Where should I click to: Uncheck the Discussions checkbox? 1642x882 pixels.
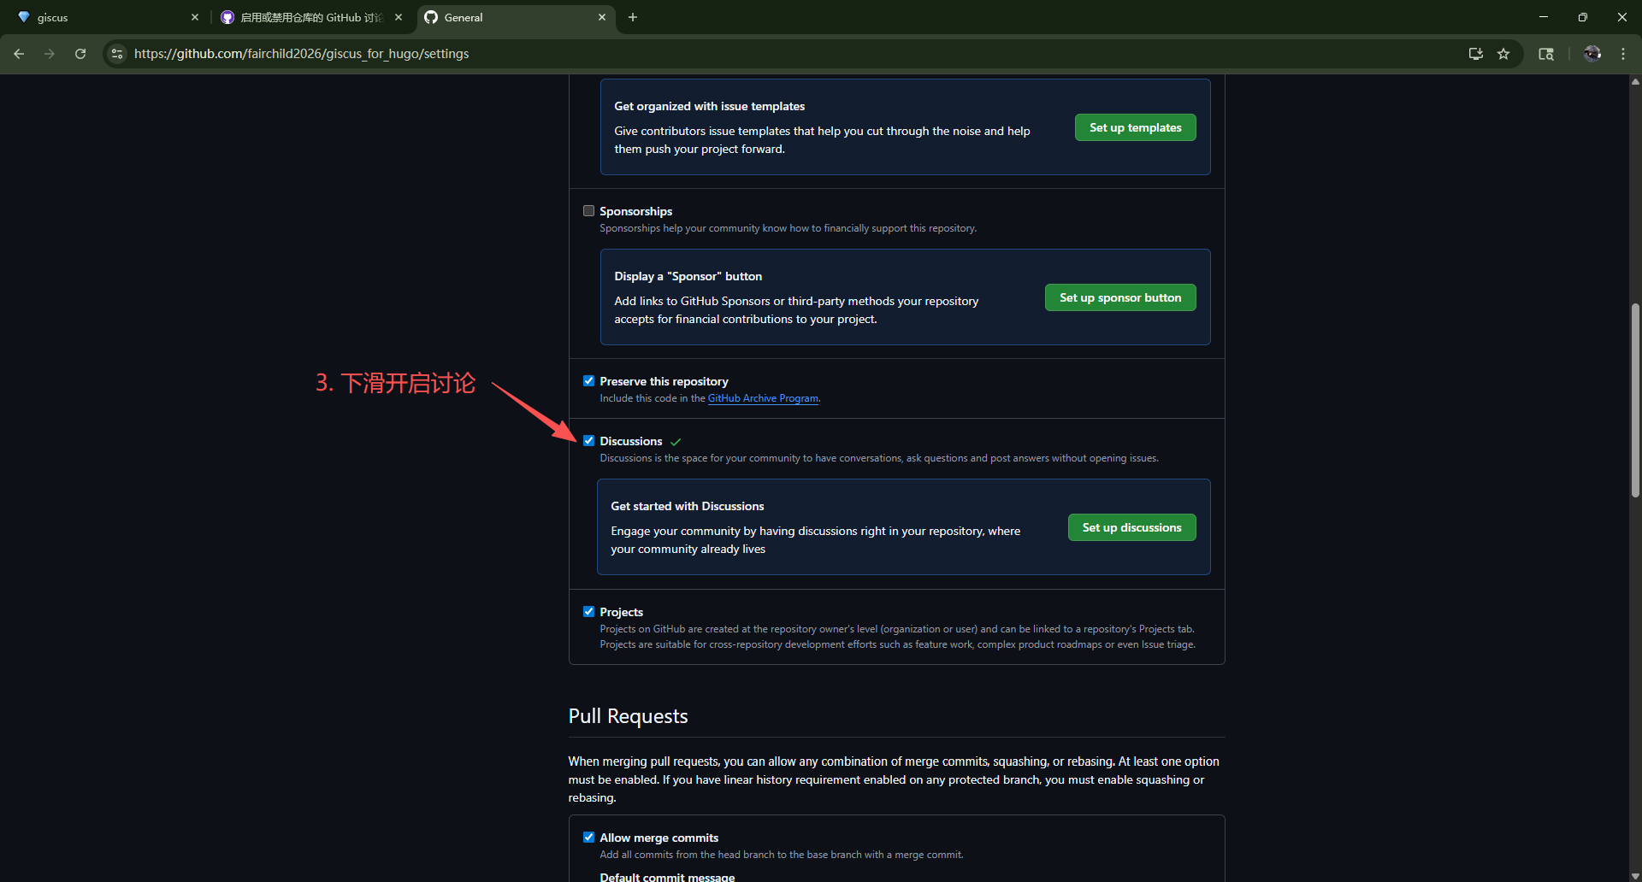588,441
